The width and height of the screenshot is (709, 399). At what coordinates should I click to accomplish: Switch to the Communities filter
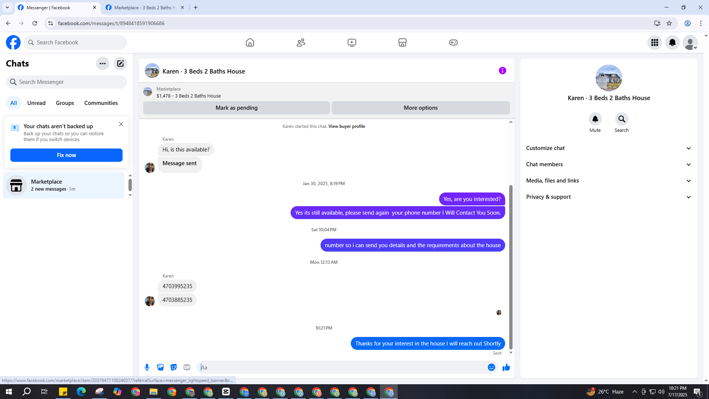pyautogui.click(x=101, y=103)
